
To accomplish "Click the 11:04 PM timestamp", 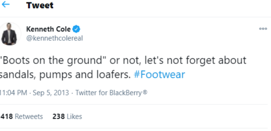I will tap(13, 93).
